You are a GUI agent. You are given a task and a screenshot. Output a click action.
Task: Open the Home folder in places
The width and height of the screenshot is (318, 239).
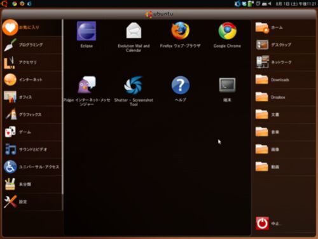[285, 27]
